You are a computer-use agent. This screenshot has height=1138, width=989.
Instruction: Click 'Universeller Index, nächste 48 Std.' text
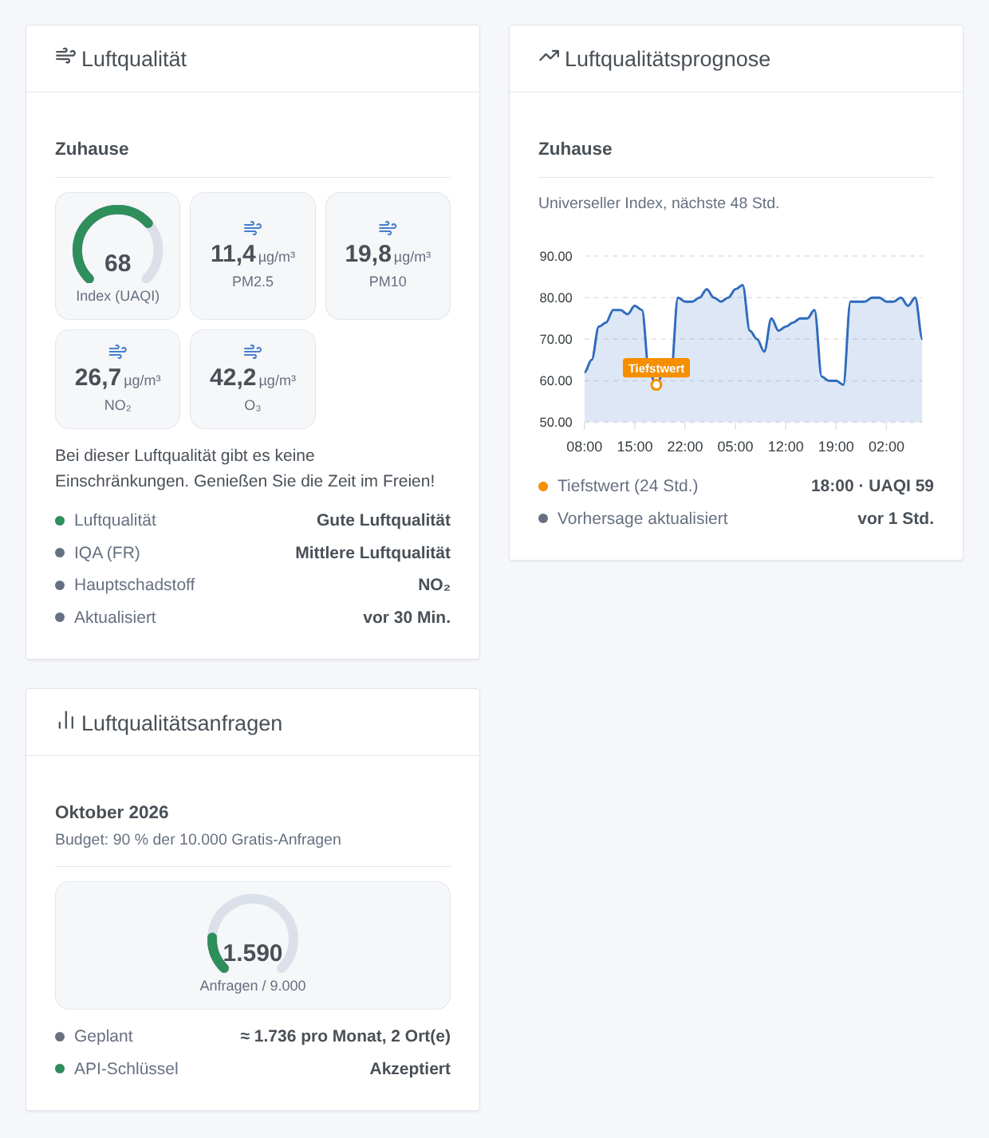click(659, 203)
